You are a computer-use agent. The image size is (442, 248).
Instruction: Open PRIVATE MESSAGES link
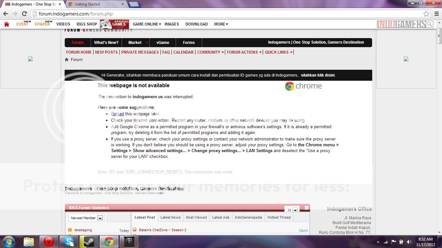pos(140,52)
